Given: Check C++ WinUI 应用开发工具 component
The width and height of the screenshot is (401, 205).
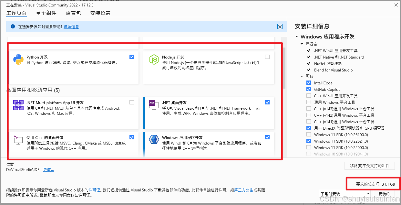Looking at the screenshot, I should click(x=309, y=96).
